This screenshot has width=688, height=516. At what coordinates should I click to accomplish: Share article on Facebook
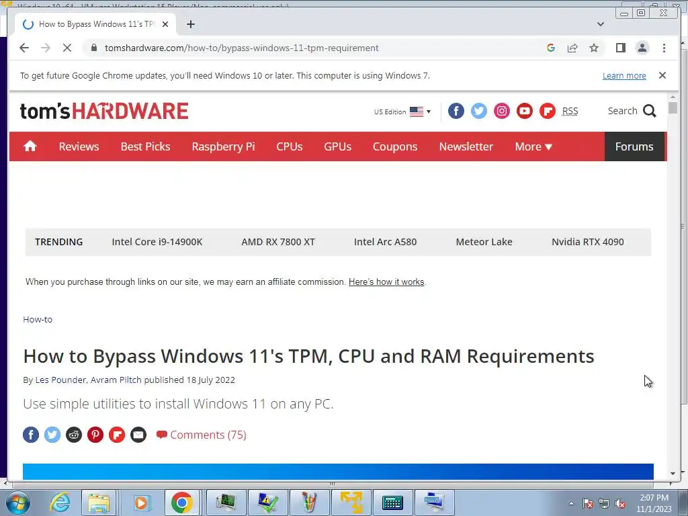click(31, 435)
